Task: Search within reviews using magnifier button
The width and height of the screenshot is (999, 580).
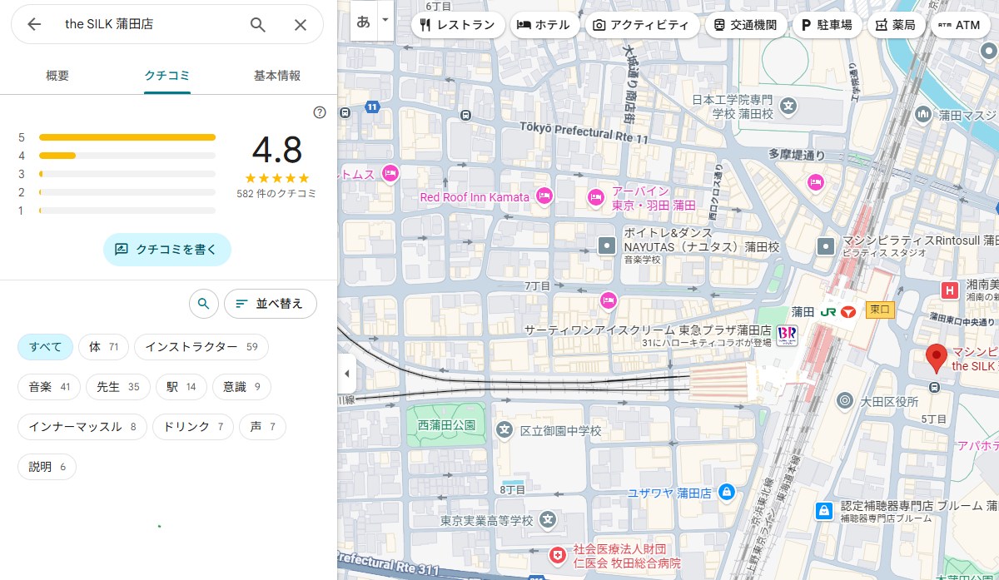Action: coord(203,304)
